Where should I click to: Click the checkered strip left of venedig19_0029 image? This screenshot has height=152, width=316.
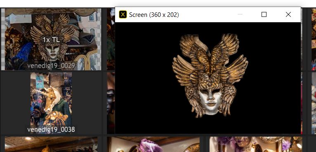pos(3,39)
